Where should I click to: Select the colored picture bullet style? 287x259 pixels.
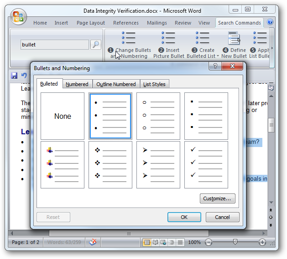(x=63, y=165)
